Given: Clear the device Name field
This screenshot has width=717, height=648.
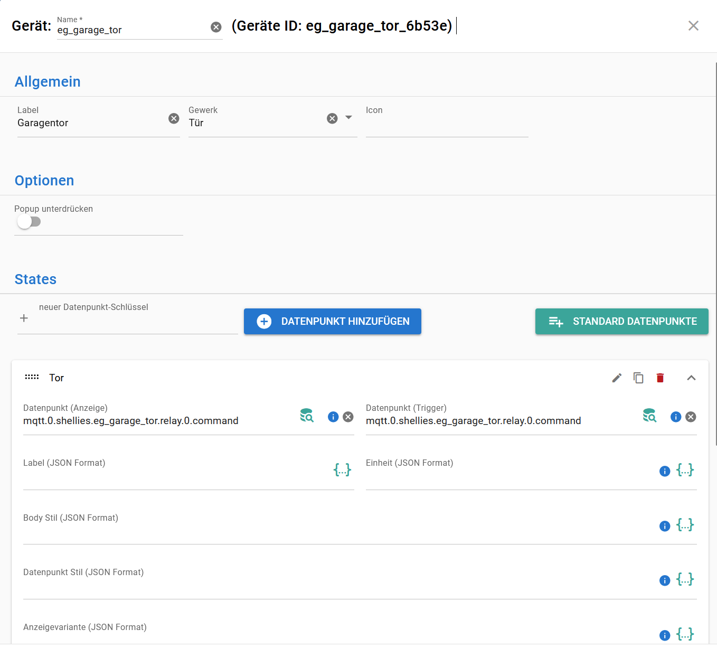Looking at the screenshot, I should click(x=216, y=27).
